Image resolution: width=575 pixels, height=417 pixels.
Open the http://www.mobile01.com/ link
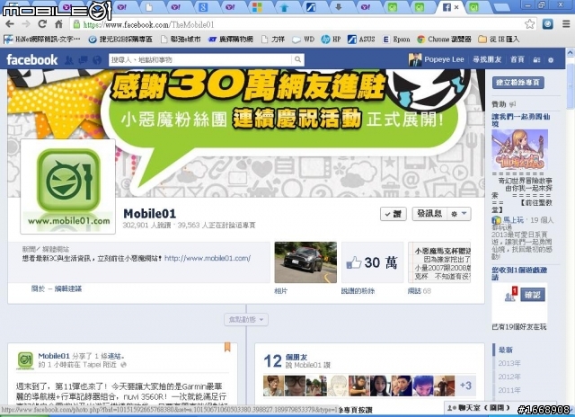(208, 258)
